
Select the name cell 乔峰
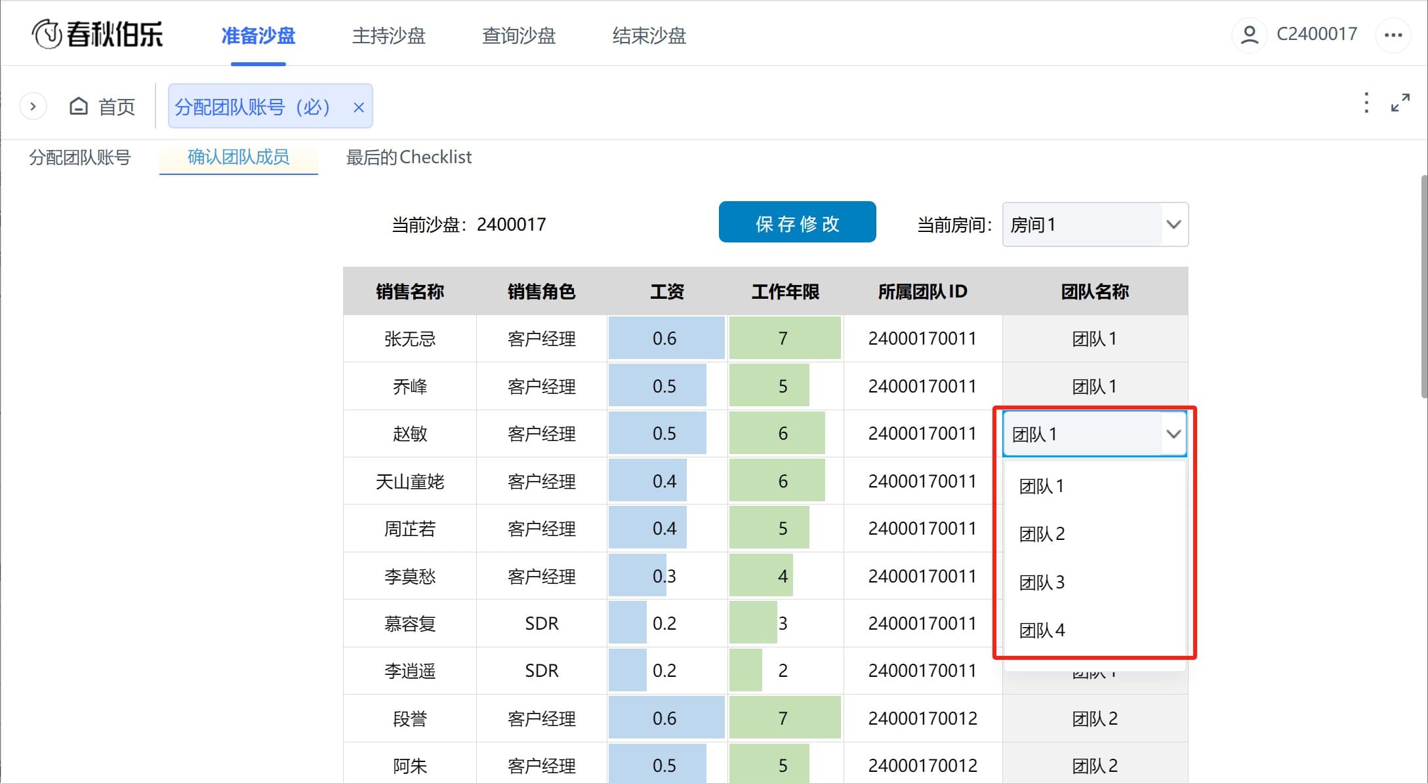tap(410, 387)
